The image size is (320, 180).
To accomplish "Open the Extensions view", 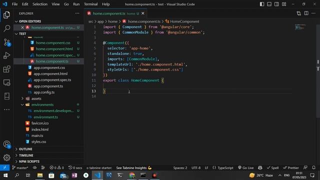I will pyautogui.click(x=6, y=69).
